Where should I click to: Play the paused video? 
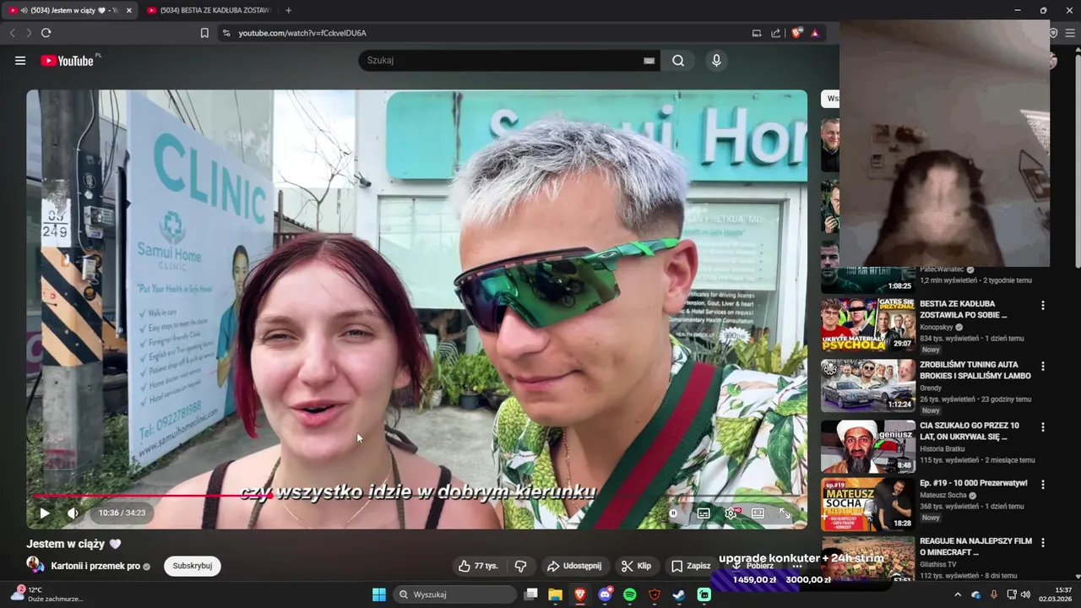pyautogui.click(x=45, y=513)
